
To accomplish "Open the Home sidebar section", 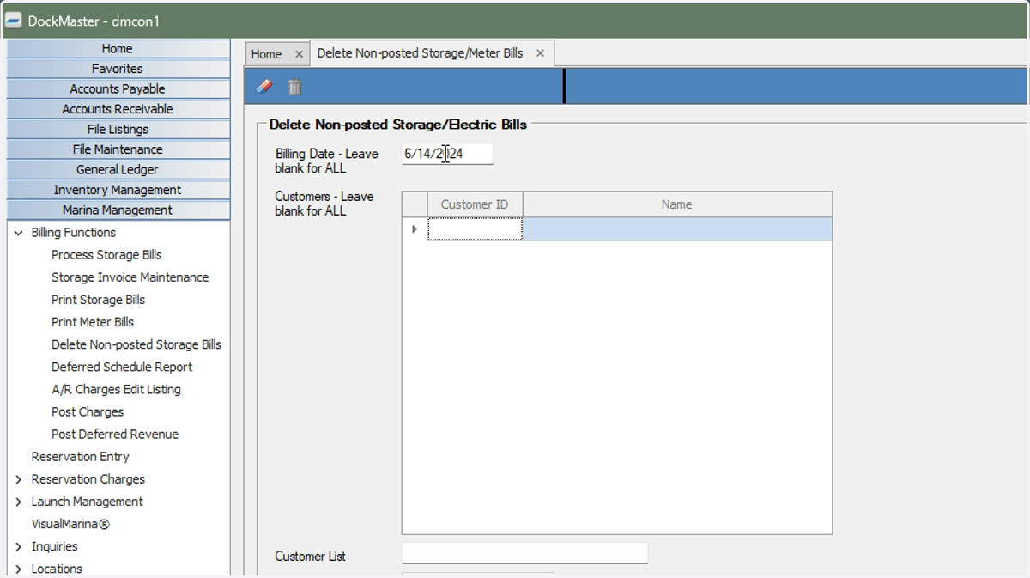I will (x=118, y=49).
